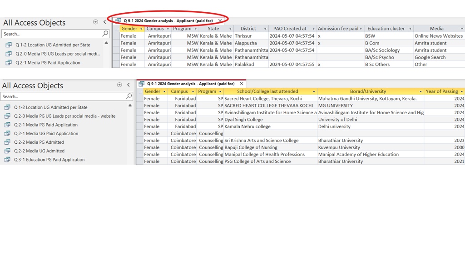Select the PAO Created at column header
The width and height of the screenshot is (465, 262).
(x=289, y=29)
